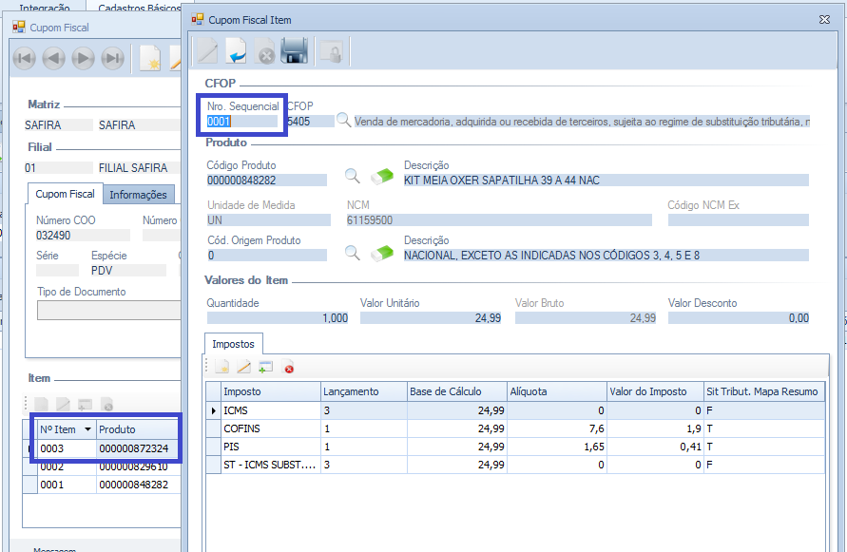This screenshot has width=847, height=552.
Task: Click the undo arrow toolbar icon
Action: pyautogui.click(x=237, y=51)
